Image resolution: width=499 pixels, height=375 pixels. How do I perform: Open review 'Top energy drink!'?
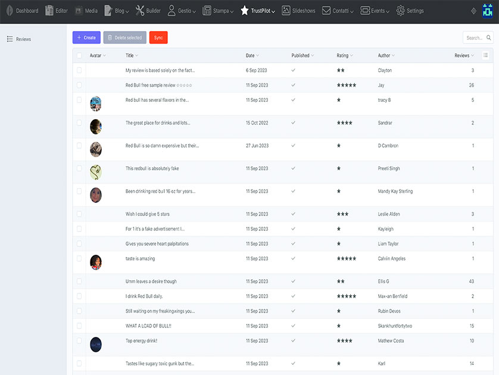pos(141,340)
